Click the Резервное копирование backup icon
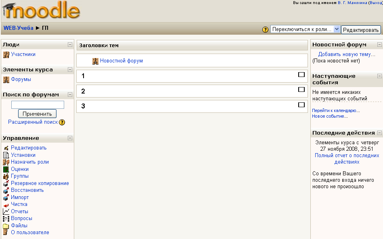The width and height of the screenshot is (383, 239). tap(6, 183)
